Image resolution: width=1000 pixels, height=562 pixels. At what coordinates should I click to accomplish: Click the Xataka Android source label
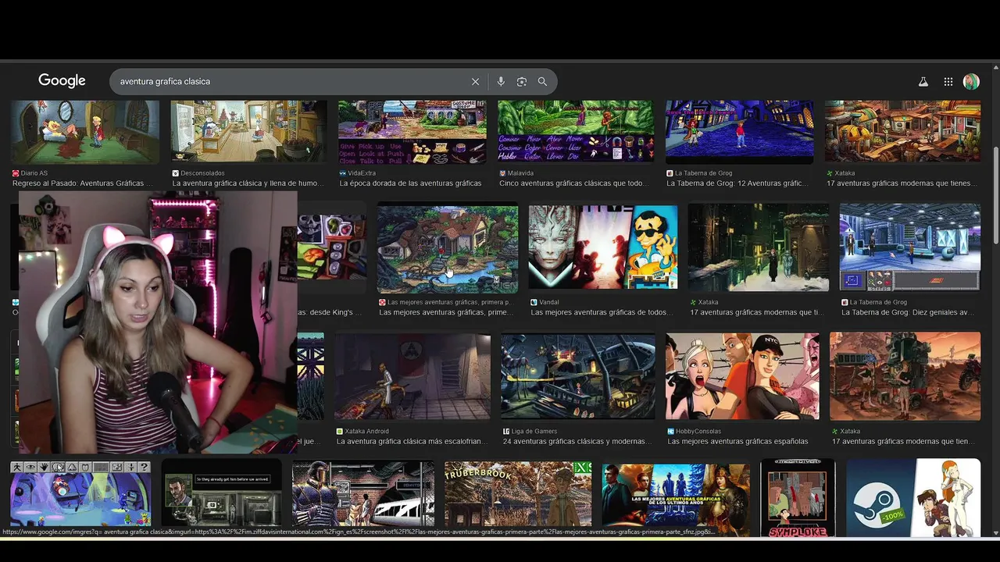(x=366, y=431)
